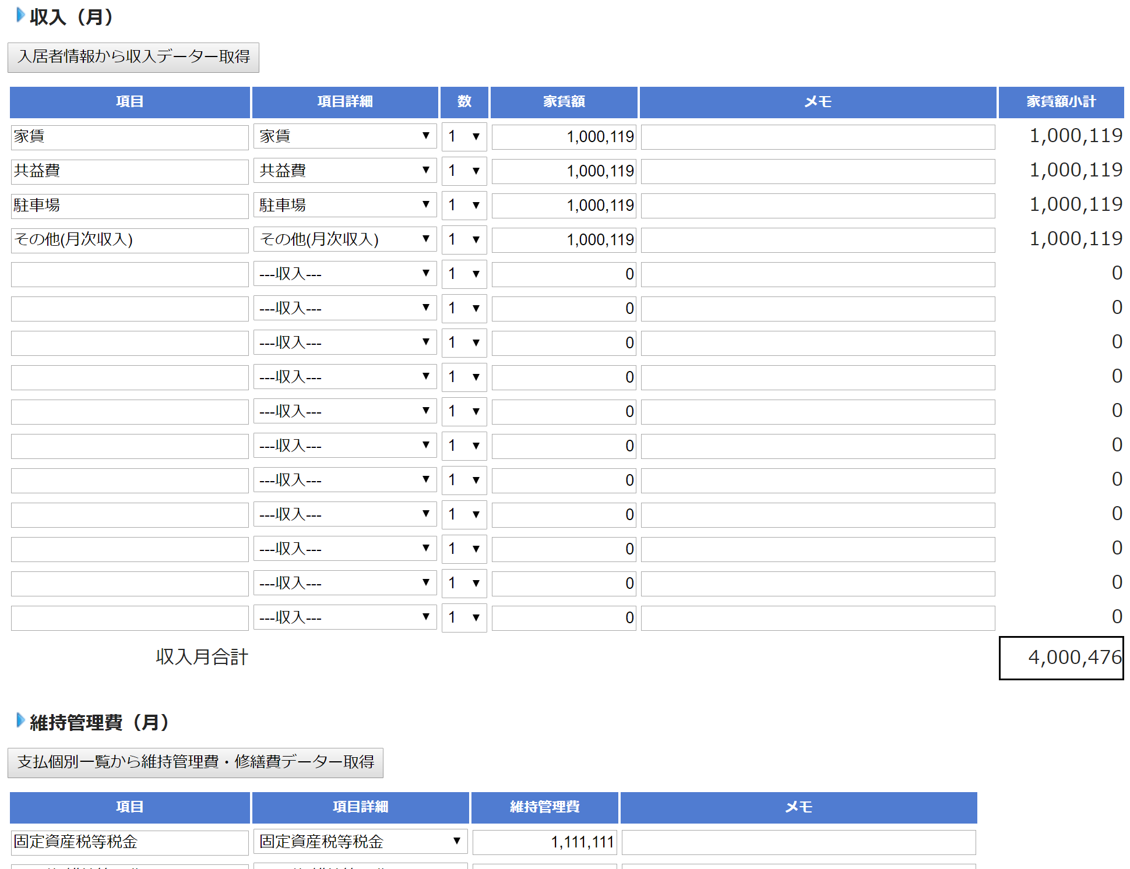Open the 家賃 item detail dropdown
This screenshot has width=1130, height=869.
point(344,136)
